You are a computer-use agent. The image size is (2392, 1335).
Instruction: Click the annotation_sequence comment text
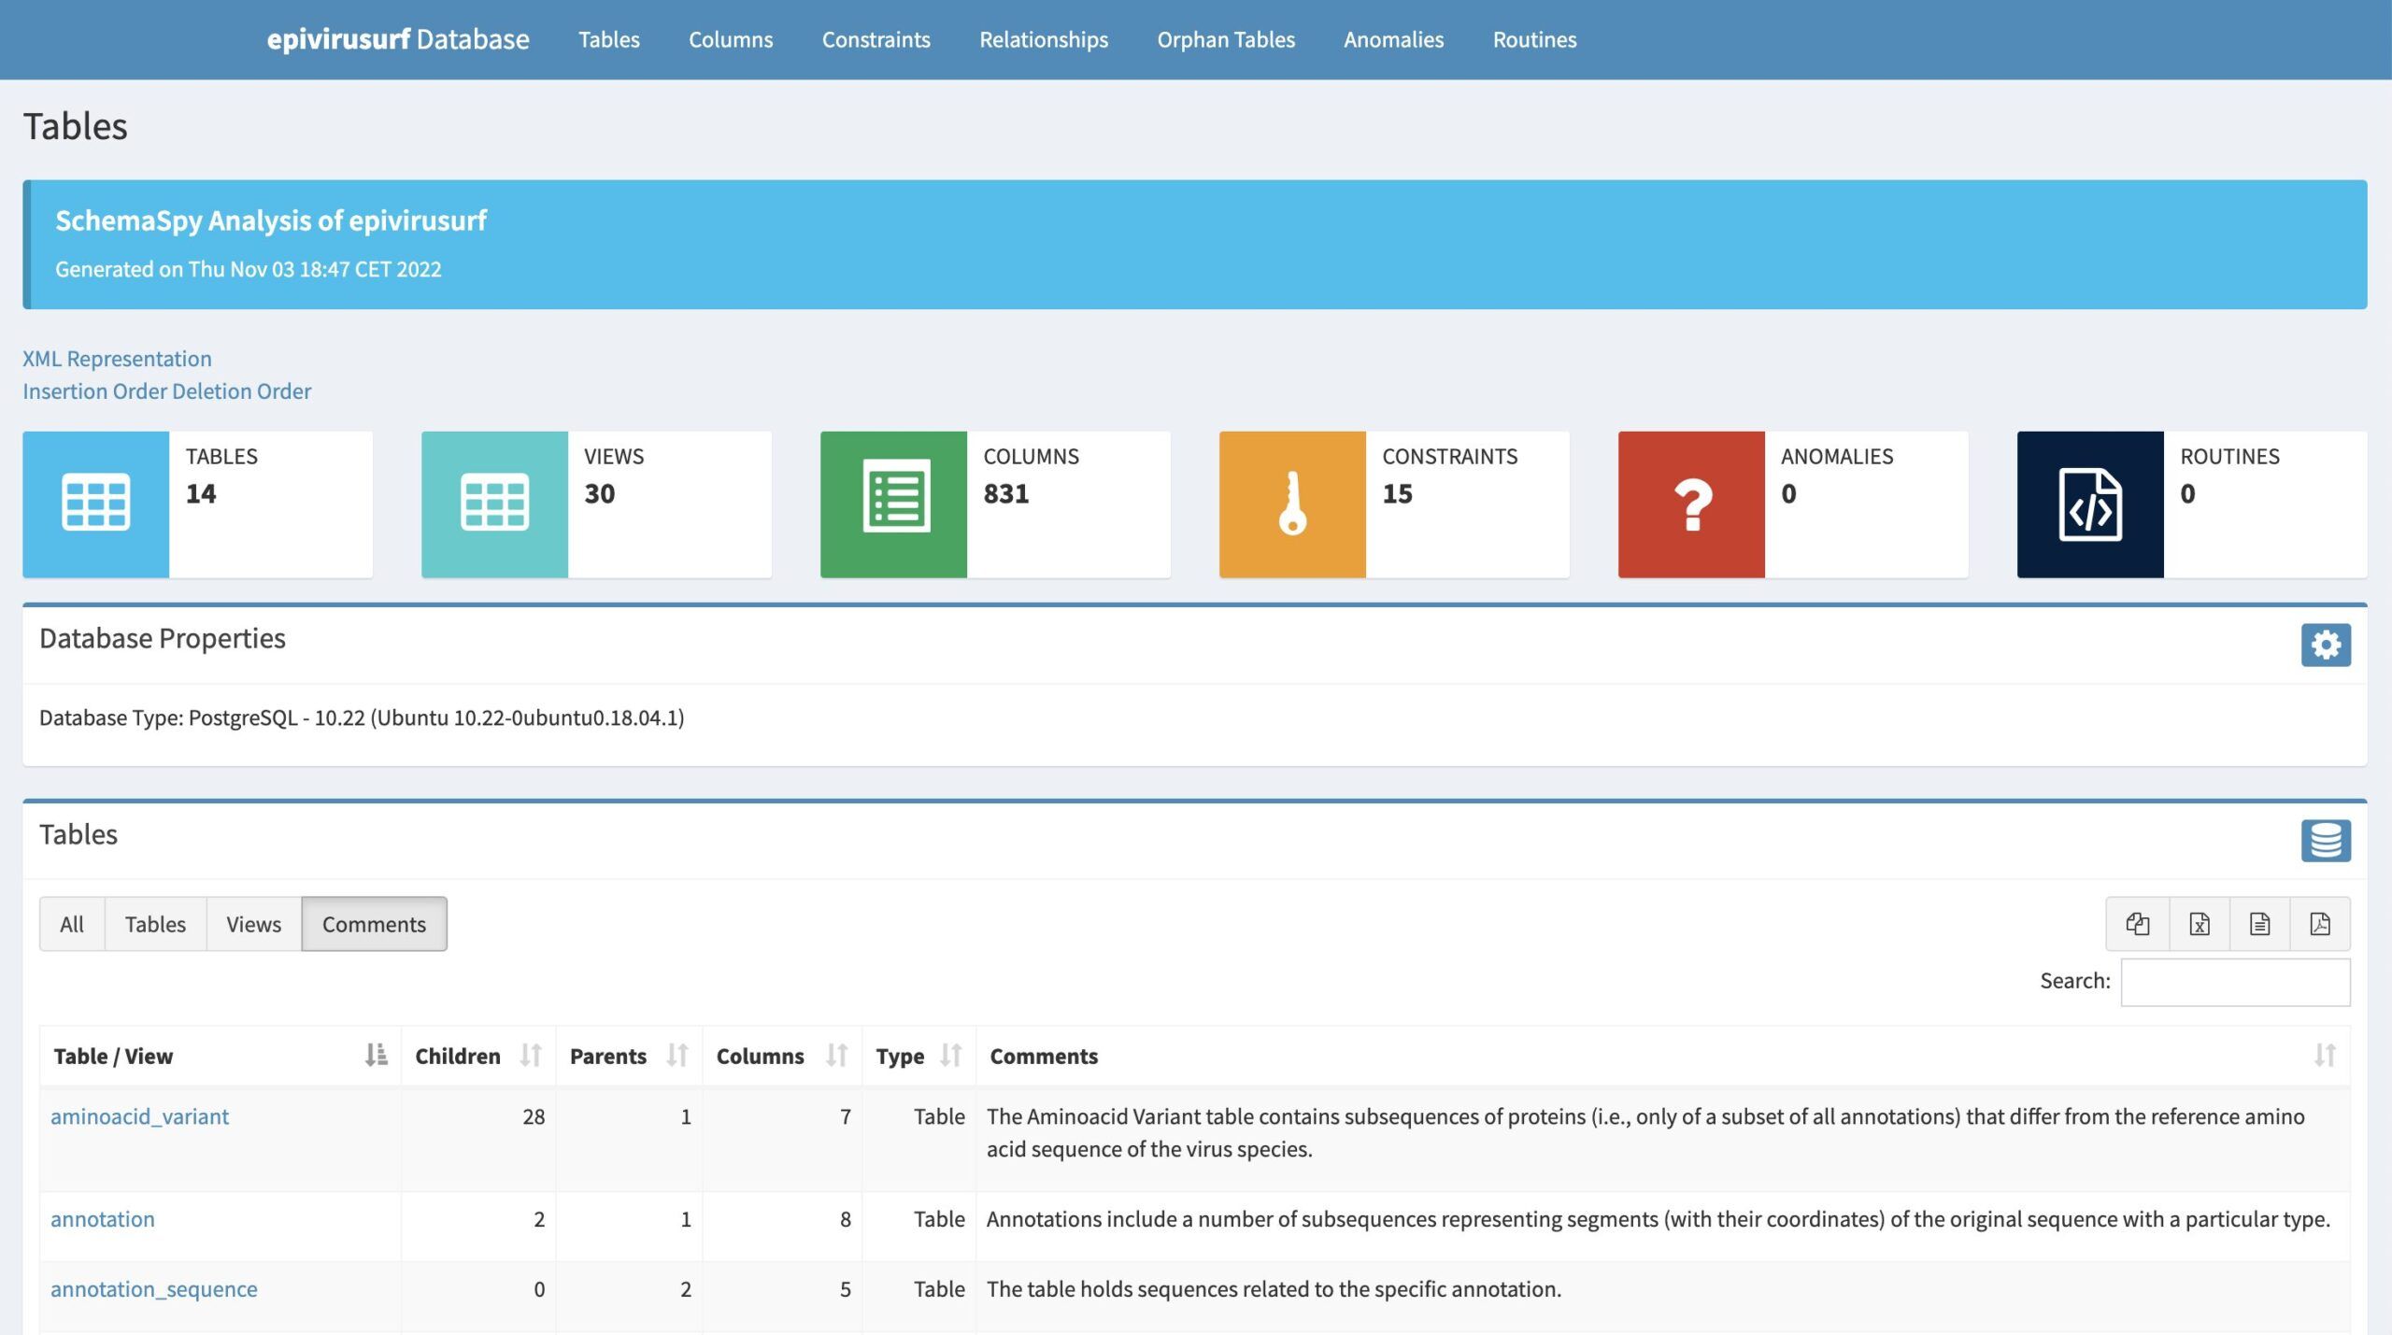pyautogui.click(x=1274, y=1289)
